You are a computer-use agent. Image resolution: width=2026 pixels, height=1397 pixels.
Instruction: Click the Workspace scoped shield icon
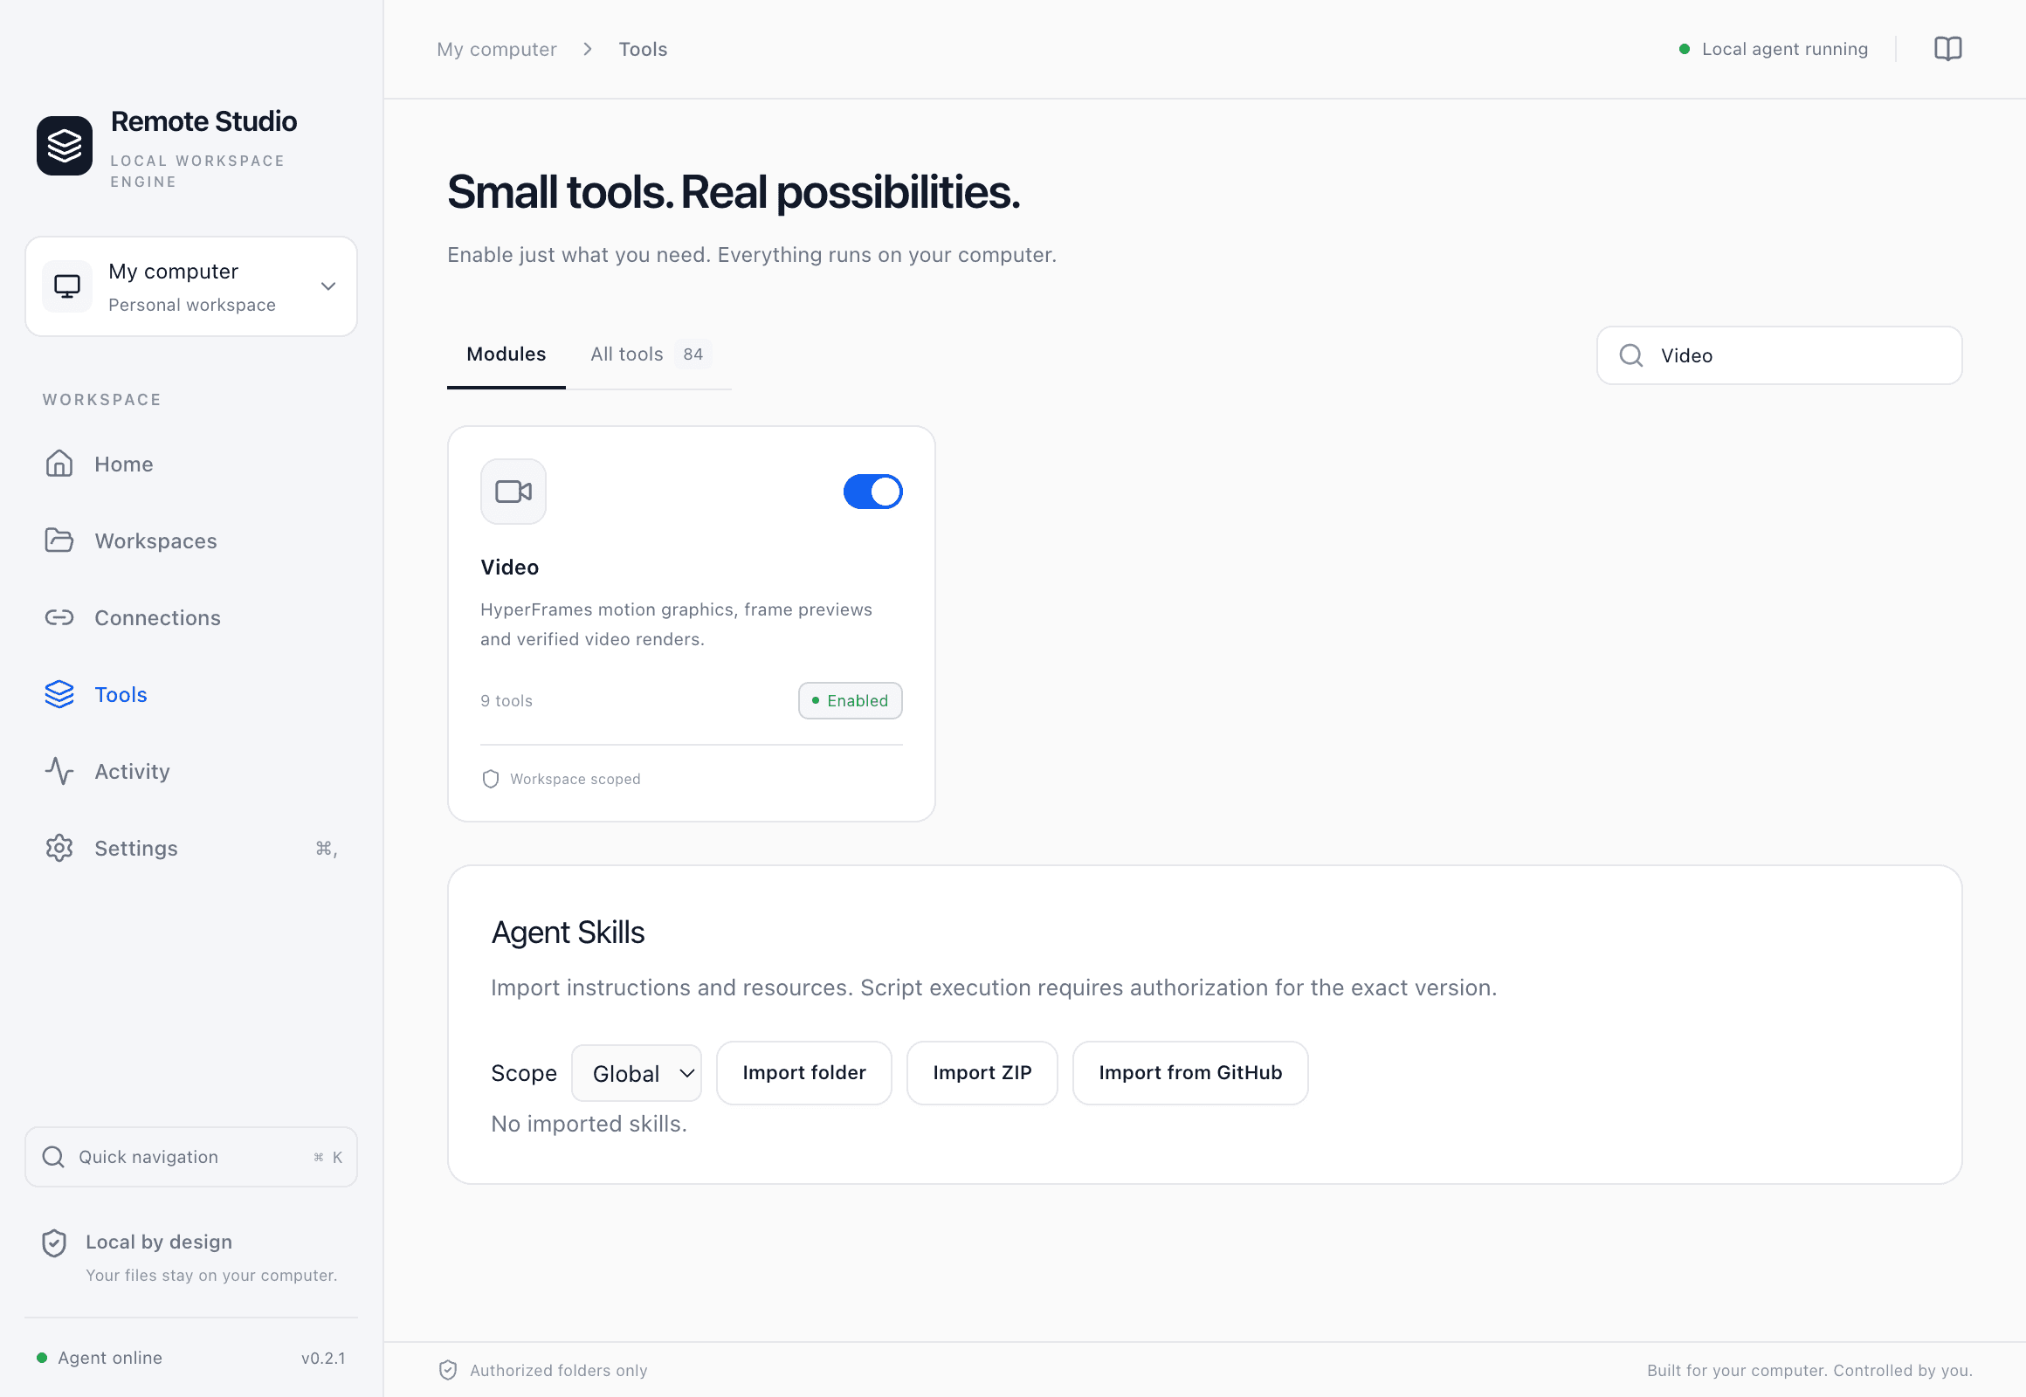pos(490,779)
